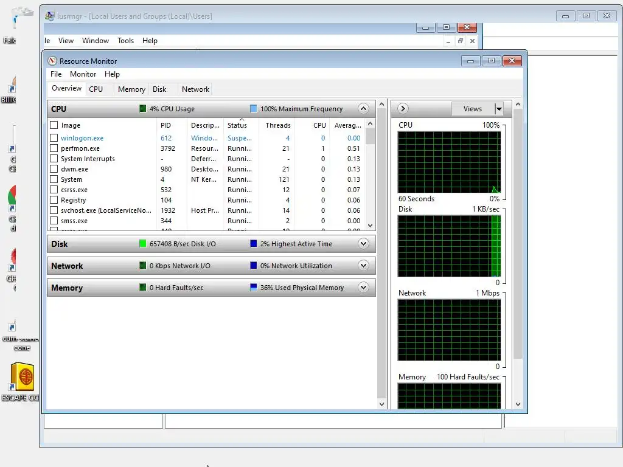The width and height of the screenshot is (623, 467).
Task: Tick the winlogon.exe checkbox
Action: pyautogui.click(x=54, y=138)
